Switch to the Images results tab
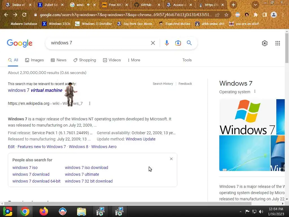The height and width of the screenshot is (217, 289). click(x=34, y=60)
